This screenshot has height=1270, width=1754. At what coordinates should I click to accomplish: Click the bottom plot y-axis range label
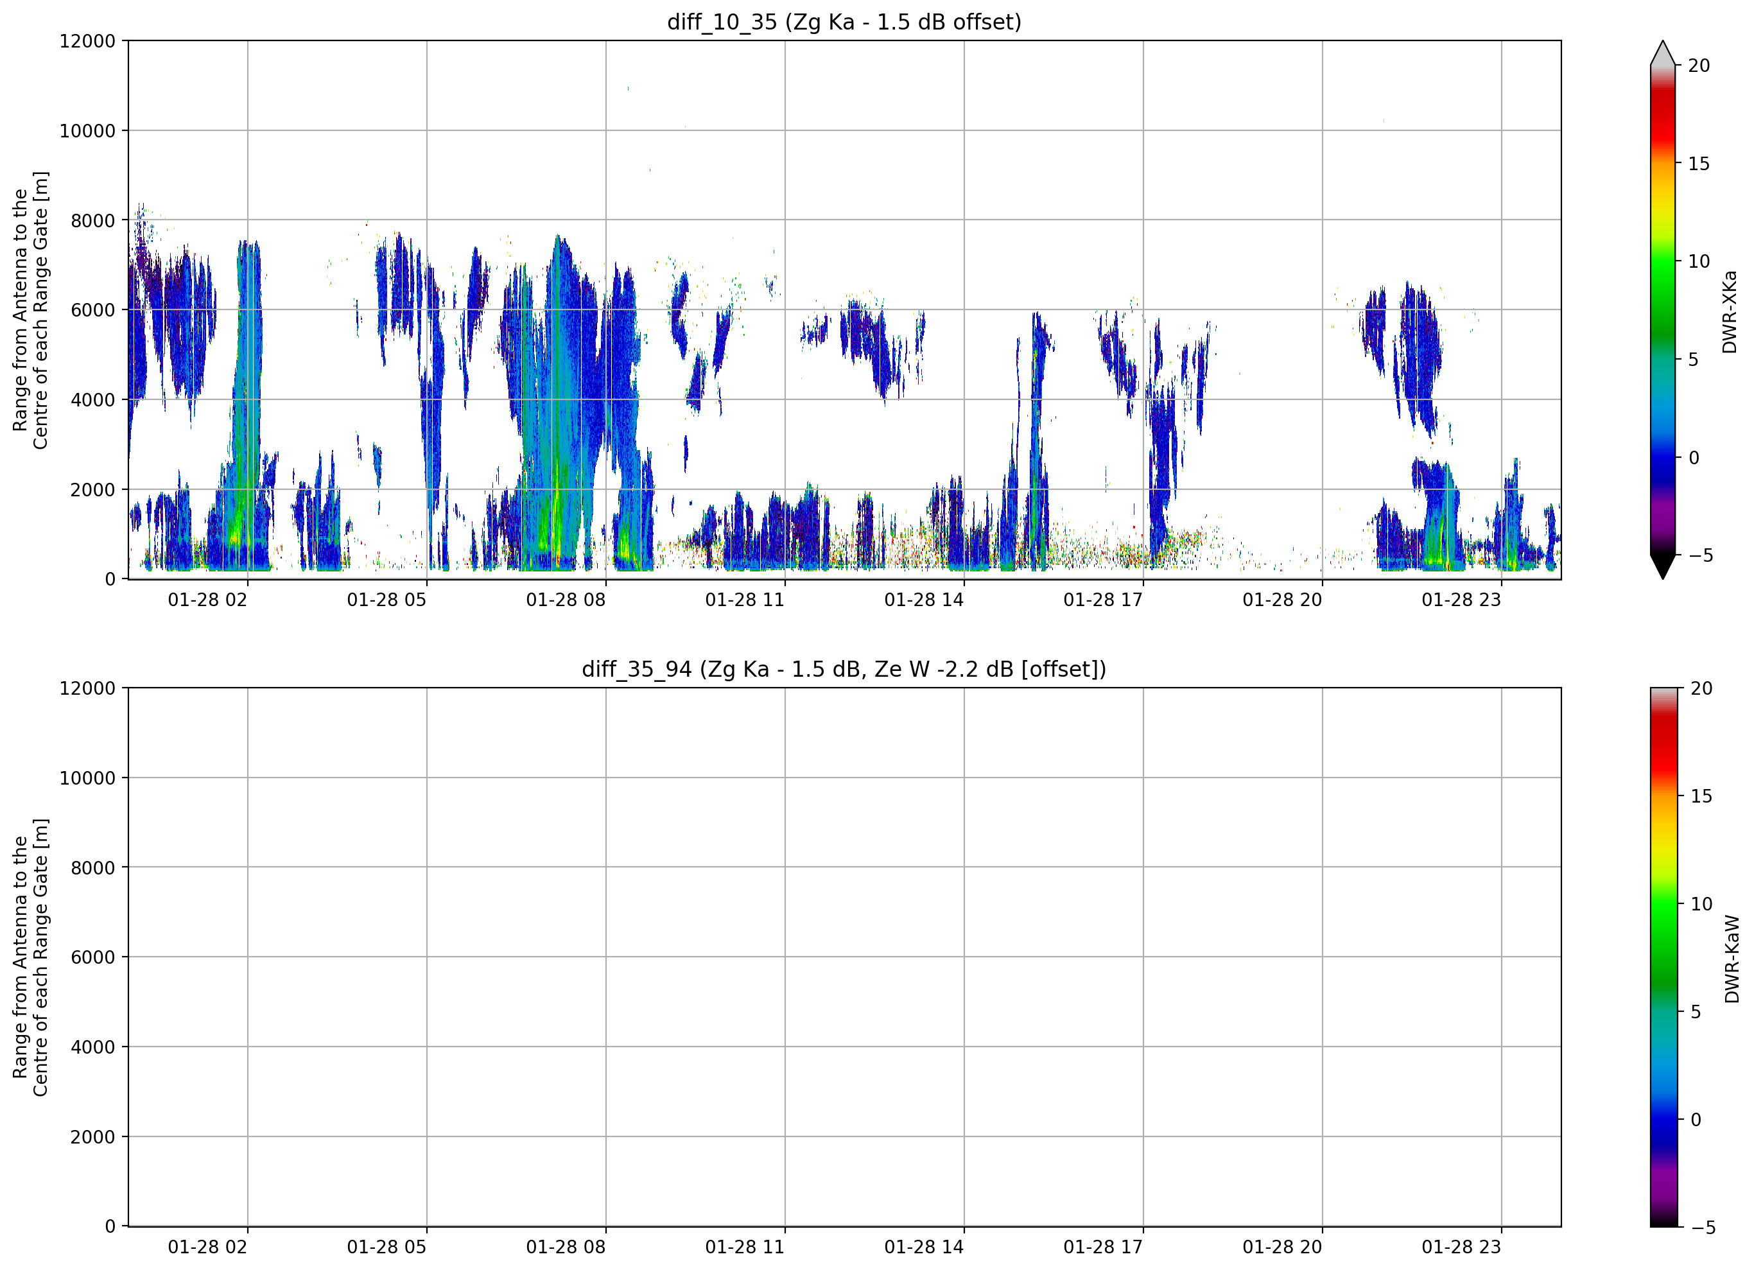(30, 957)
